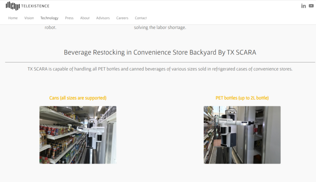Click the 'Cans (all sizes are supported)' caption
The height and width of the screenshot is (182, 316).
pyautogui.click(x=78, y=98)
